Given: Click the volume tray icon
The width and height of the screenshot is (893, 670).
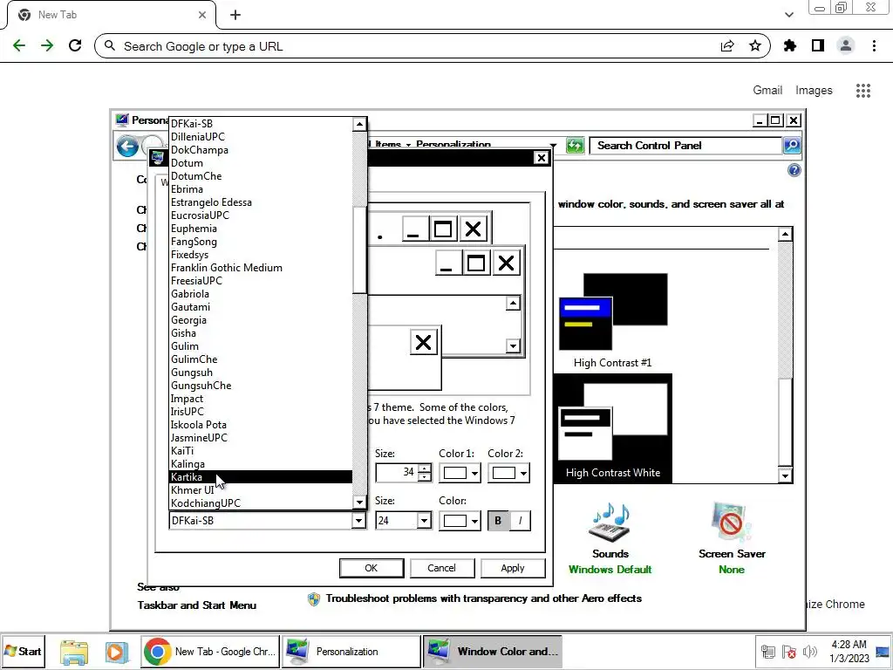Looking at the screenshot, I should (x=809, y=651).
